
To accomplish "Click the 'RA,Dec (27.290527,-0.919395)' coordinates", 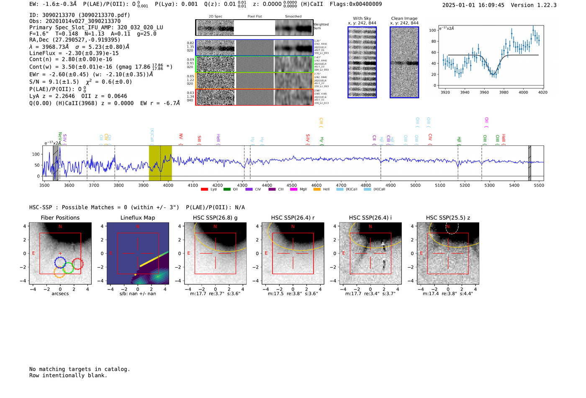I will click(x=75, y=40).
